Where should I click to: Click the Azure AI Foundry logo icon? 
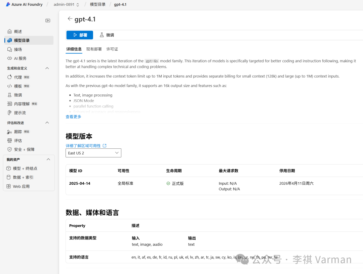[x=8, y=4]
